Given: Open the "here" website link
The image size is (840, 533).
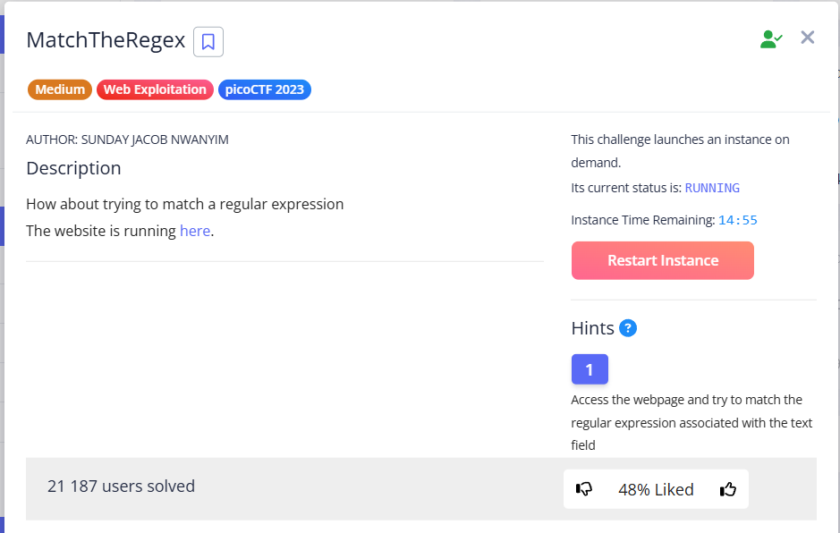Looking at the screenshot, I should pyautogui.click(x=194, y=231).
